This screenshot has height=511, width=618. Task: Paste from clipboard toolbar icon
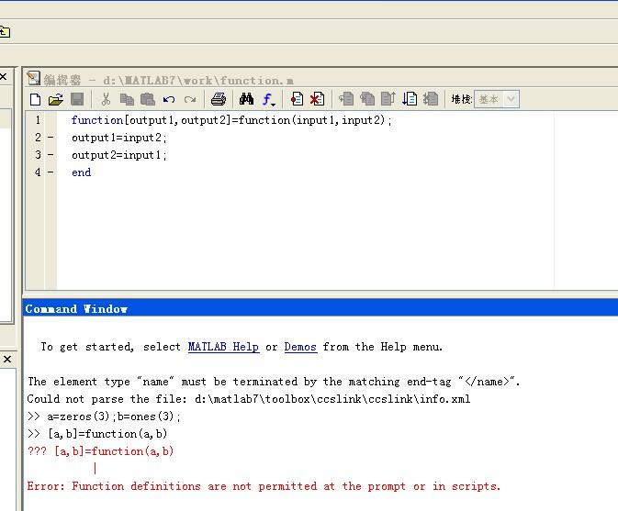pyautogui.click(x=148, y=99)
